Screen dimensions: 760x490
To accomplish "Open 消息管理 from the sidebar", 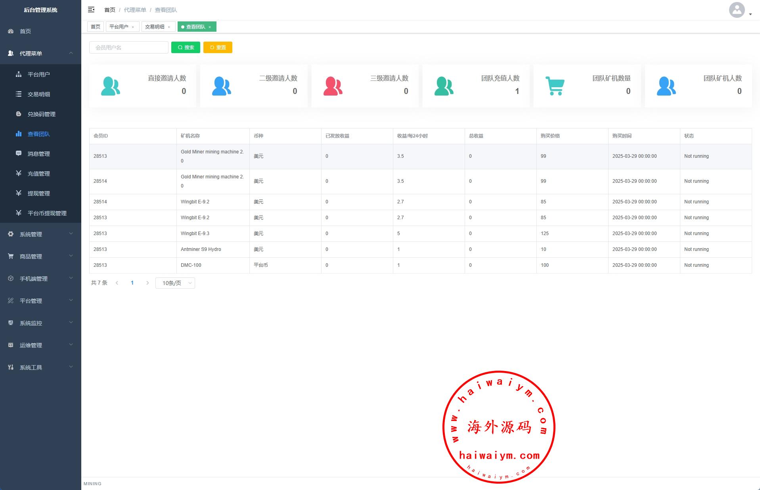I will (38, 154).
